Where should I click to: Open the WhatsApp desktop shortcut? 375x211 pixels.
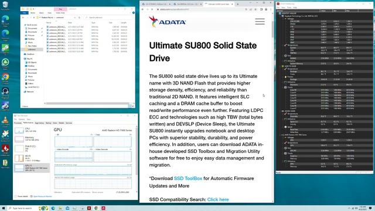5,64
